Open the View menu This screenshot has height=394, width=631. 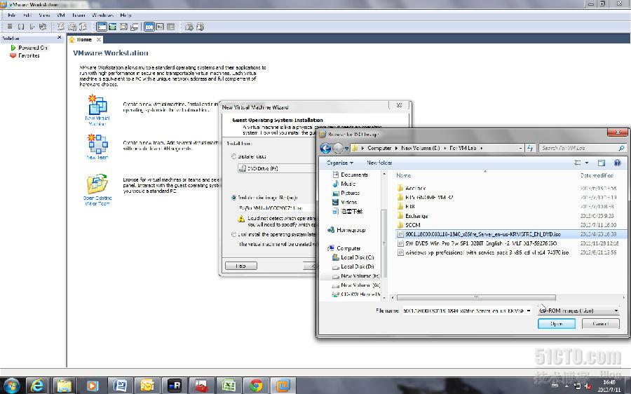[44, 15]
